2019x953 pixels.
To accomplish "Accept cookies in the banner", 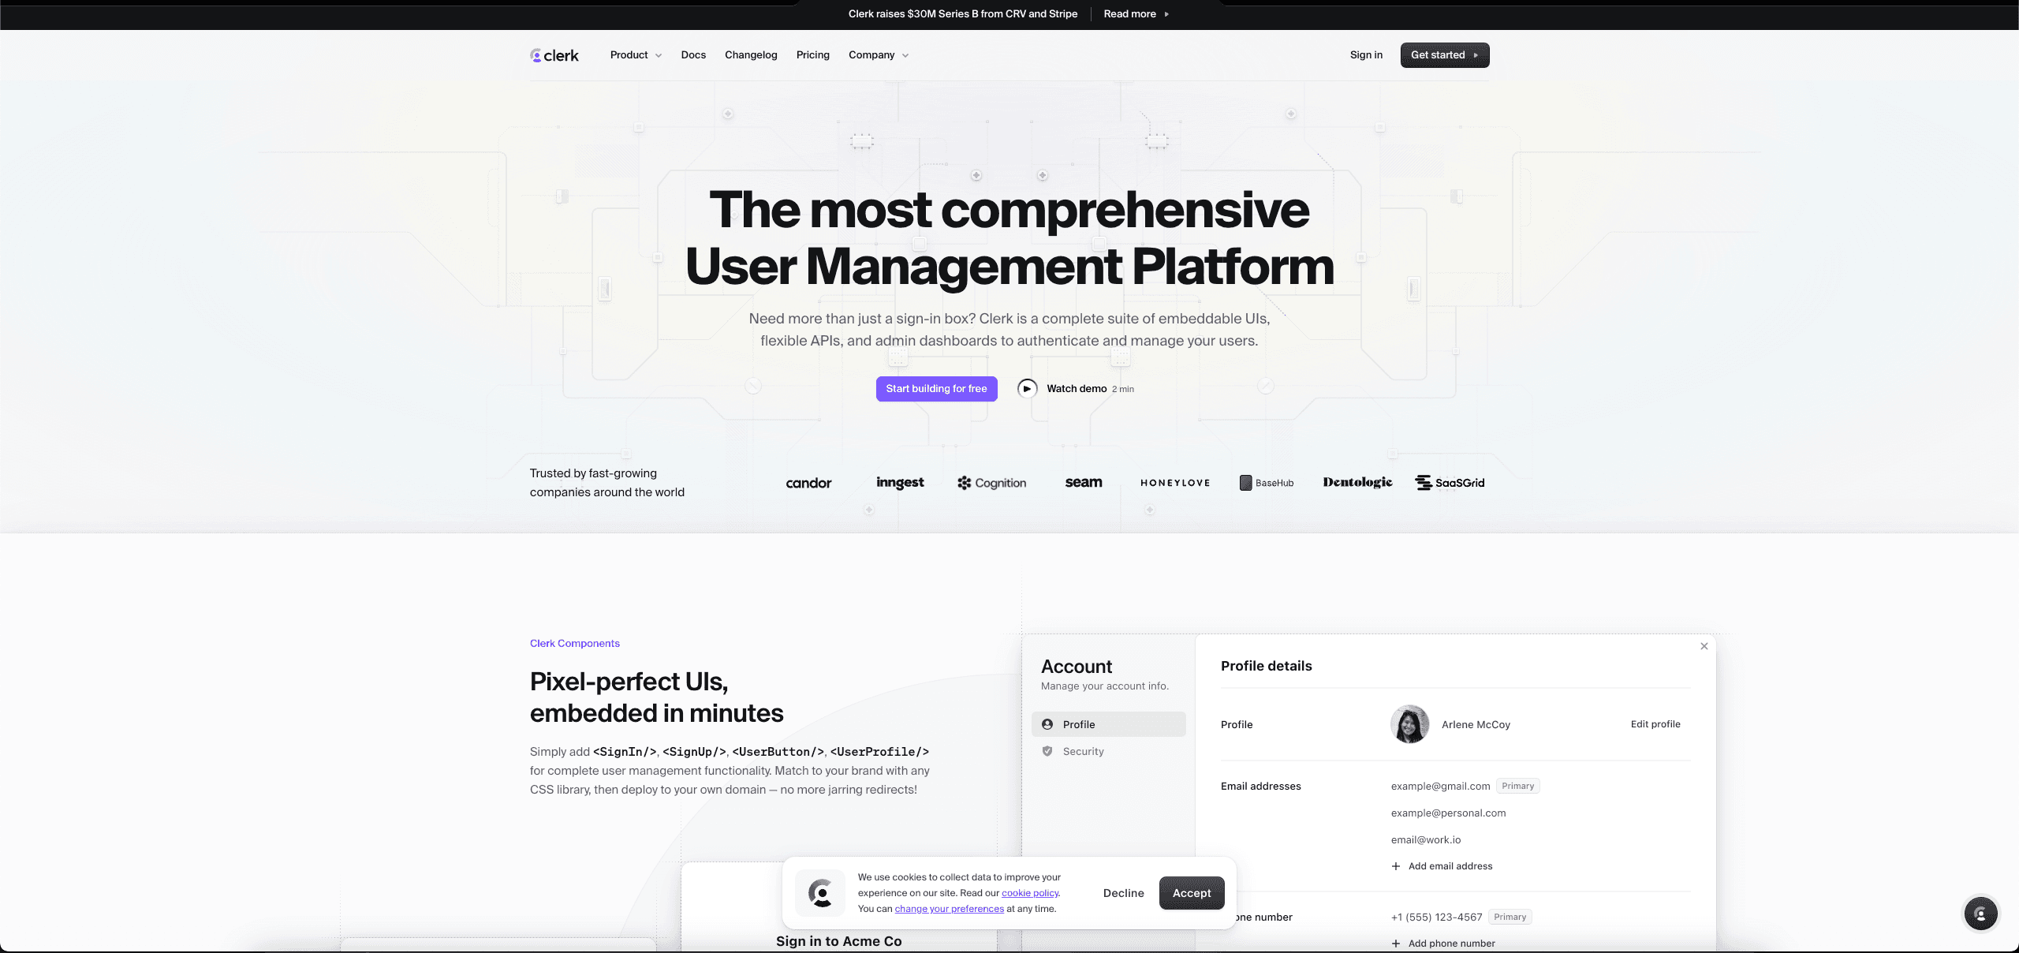I will (x=1192, y=893).
